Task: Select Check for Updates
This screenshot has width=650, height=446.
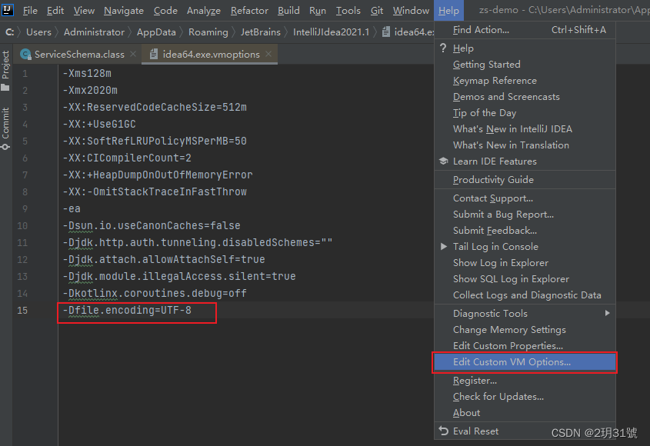Action: coord(525,396)
